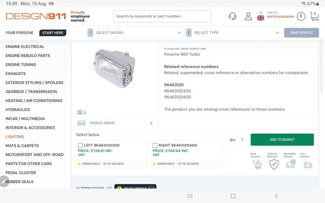The height and width of the screenshot is (203, 325).
Task: Open the Mats & Carpets category
Action: pos(22,146)
